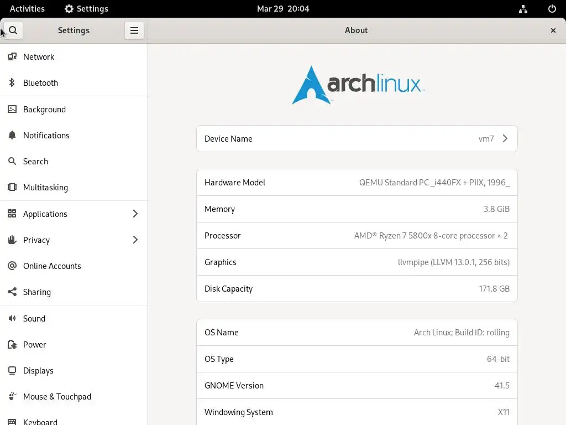Close the About window

pos(553,30)
